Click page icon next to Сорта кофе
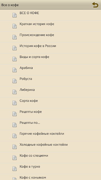This screenshot has height=180, width=101. click(x=15, y=103)
